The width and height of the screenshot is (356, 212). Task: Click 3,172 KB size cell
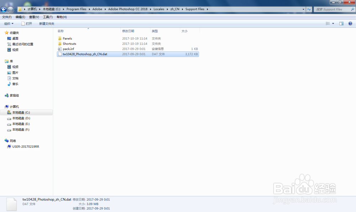(192, 54)
